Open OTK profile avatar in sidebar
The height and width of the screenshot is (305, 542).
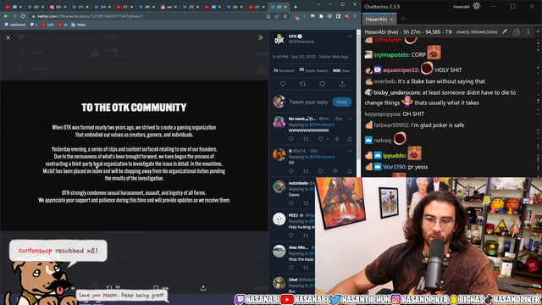pos(279,39)
